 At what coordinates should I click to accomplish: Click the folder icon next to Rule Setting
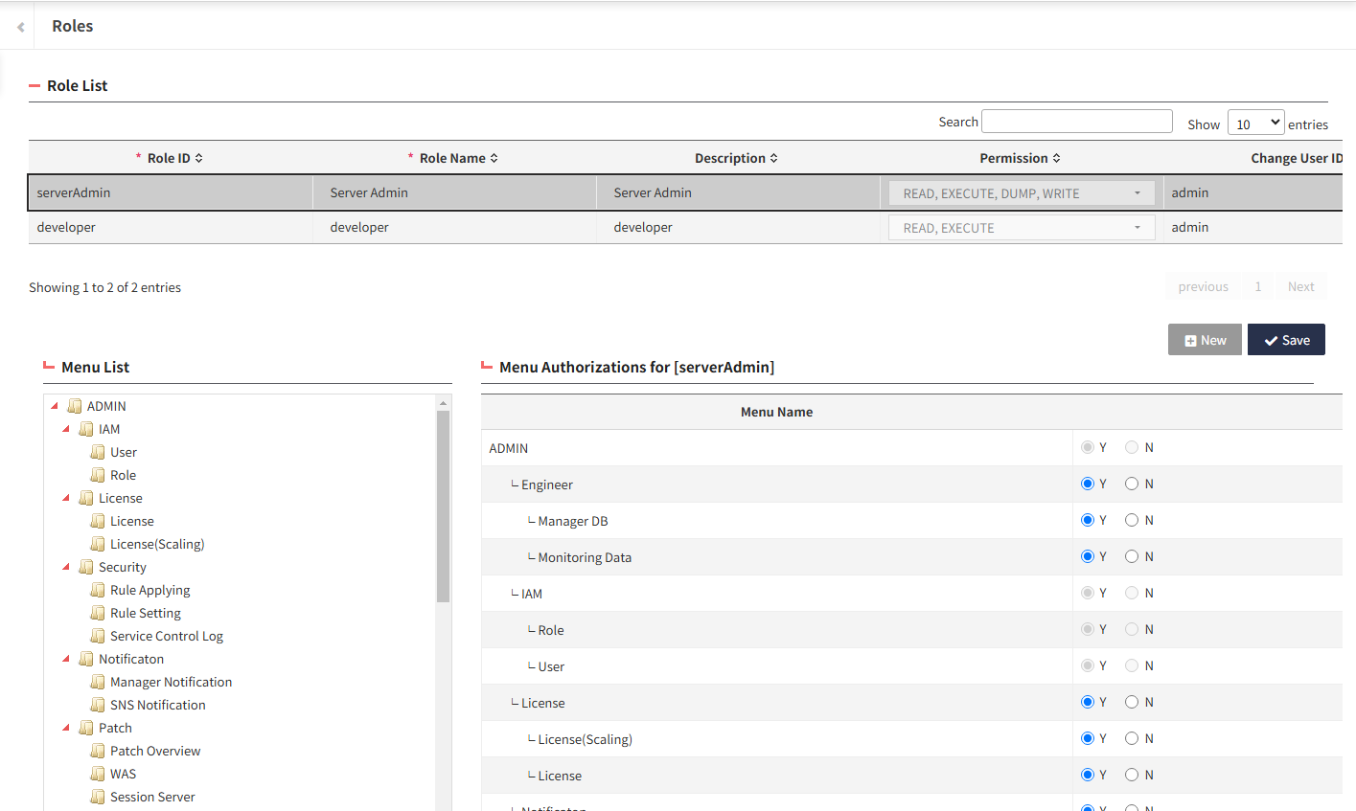click(x=98, y=613)
